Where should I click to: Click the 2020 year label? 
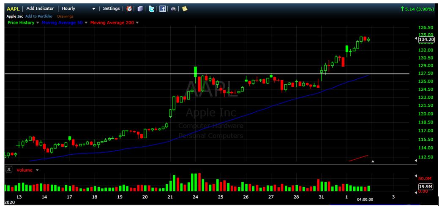pos(10,202)
